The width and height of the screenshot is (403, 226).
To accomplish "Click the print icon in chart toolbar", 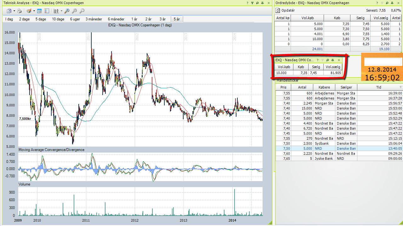I will [20, 11].
